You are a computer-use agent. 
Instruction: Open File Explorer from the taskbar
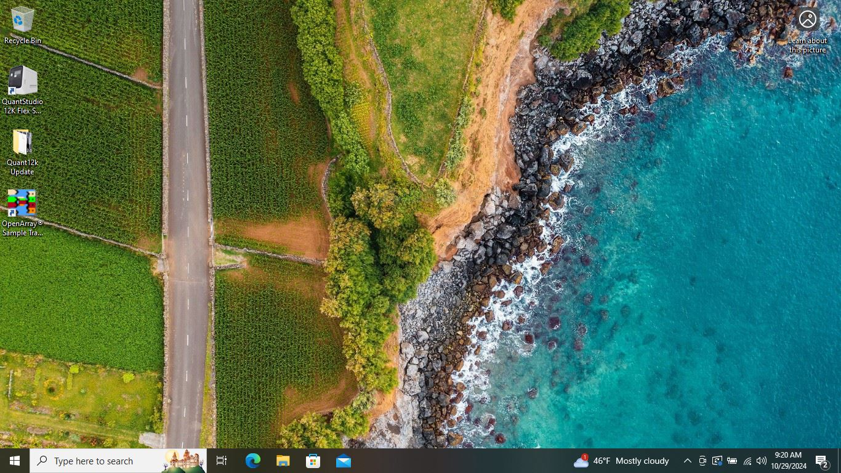(283, 461)
